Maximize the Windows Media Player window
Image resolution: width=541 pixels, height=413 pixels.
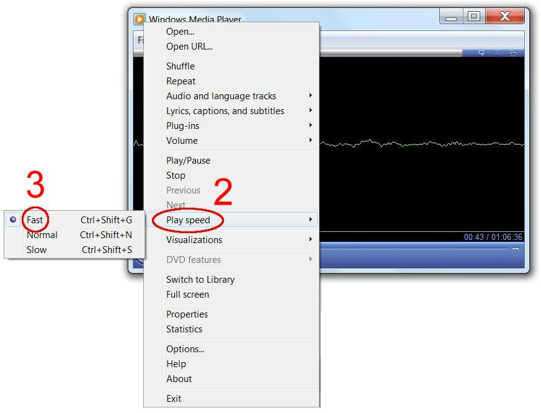pyautogui.click(x=474, y=17)
